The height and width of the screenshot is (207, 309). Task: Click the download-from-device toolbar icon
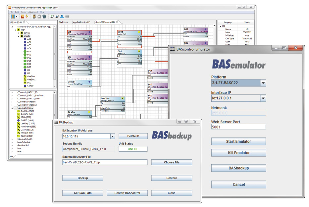(56, 17)
